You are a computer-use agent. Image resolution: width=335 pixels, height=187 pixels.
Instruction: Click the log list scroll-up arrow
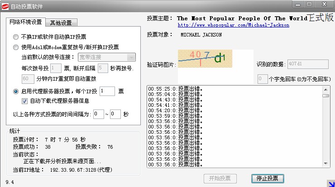coord(325,88)
